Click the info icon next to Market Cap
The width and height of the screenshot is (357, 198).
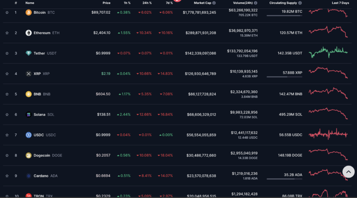(214, 3)
